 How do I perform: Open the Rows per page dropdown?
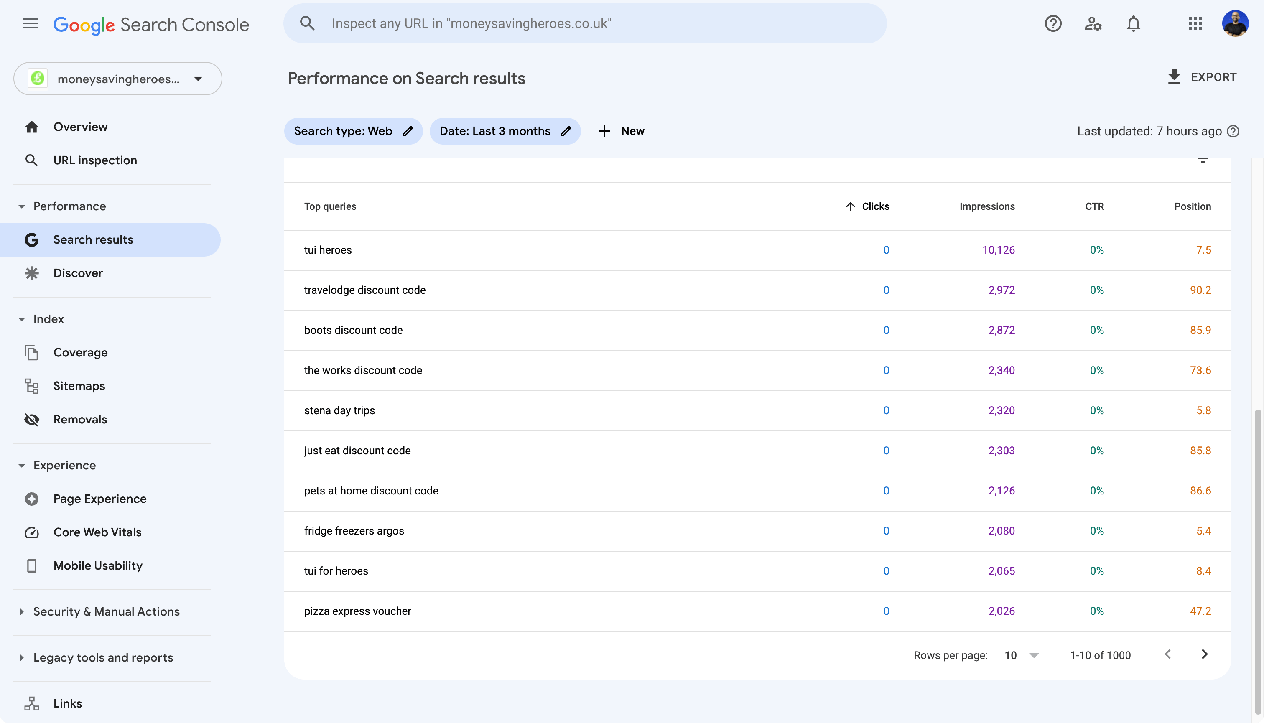click(1021, 655)
